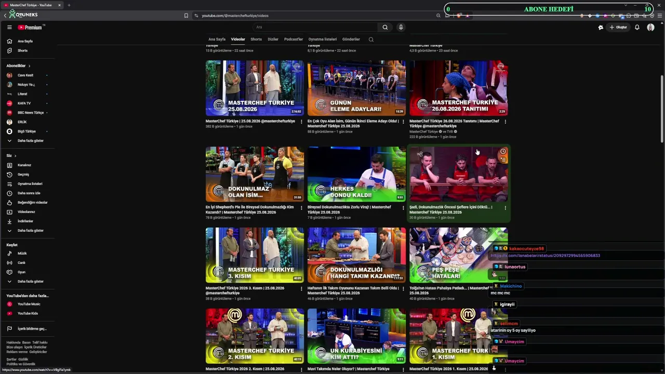
Task: Open options for Bireysel Dokunulmazlıkta Zorlu Viraj video
Action: (x=403, y=208)
